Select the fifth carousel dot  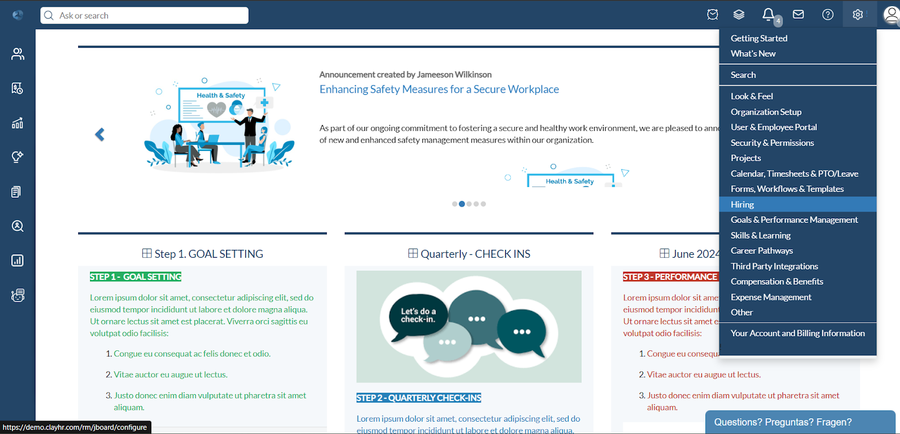pyautogui.click(x=483, y=204)
